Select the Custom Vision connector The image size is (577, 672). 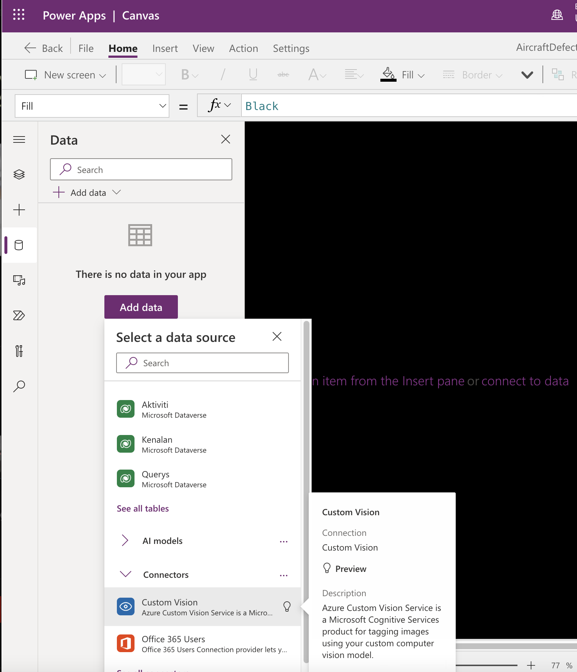click(x=203, y=606)
